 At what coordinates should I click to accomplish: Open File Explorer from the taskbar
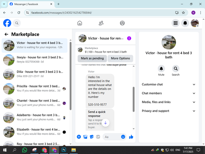coord(73,150)
